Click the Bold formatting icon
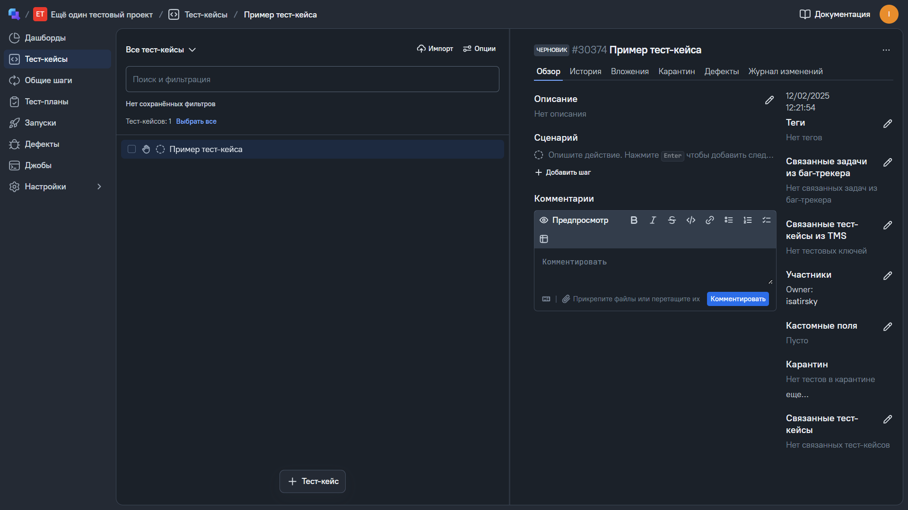This screenshot has width=908, height=510. (x=634, y=220)
